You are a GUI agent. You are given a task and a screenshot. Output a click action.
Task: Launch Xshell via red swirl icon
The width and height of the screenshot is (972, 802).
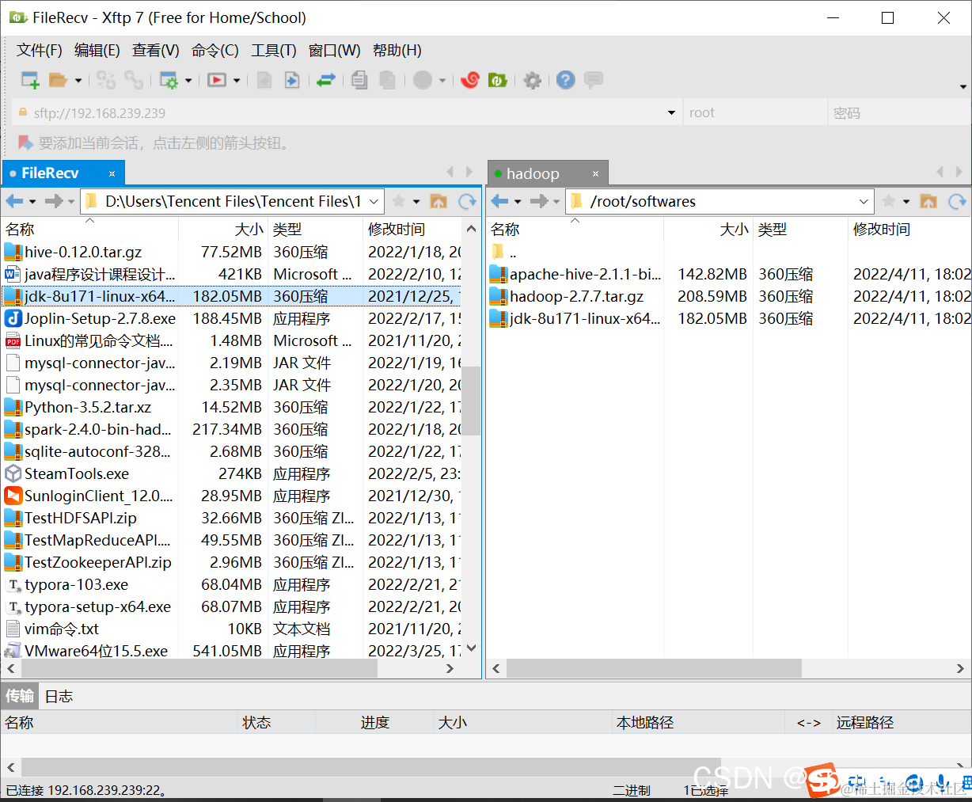click(x=470, y=80)
